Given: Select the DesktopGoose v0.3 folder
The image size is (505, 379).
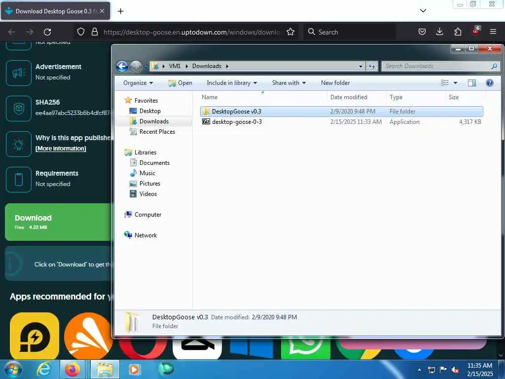Looking at the screenshot, I should point(341,112).
